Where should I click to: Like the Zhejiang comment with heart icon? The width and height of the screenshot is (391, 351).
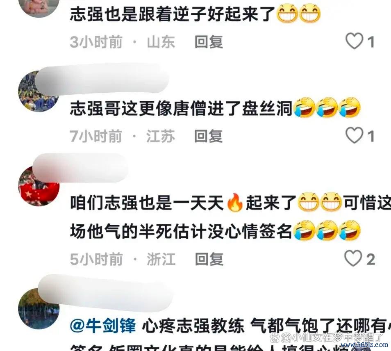[x=353, y=258]
